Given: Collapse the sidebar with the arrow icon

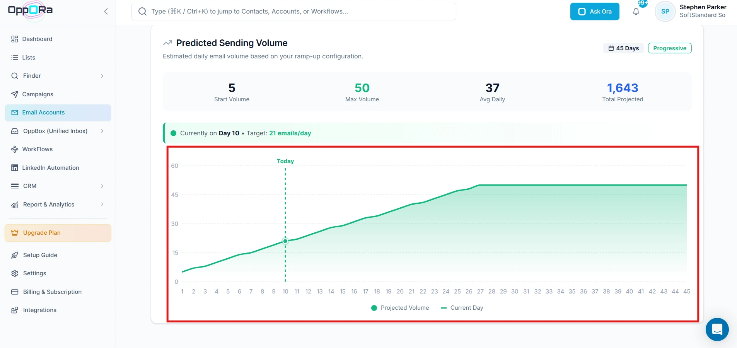Looking at the screenshot, I should [106, 12].
